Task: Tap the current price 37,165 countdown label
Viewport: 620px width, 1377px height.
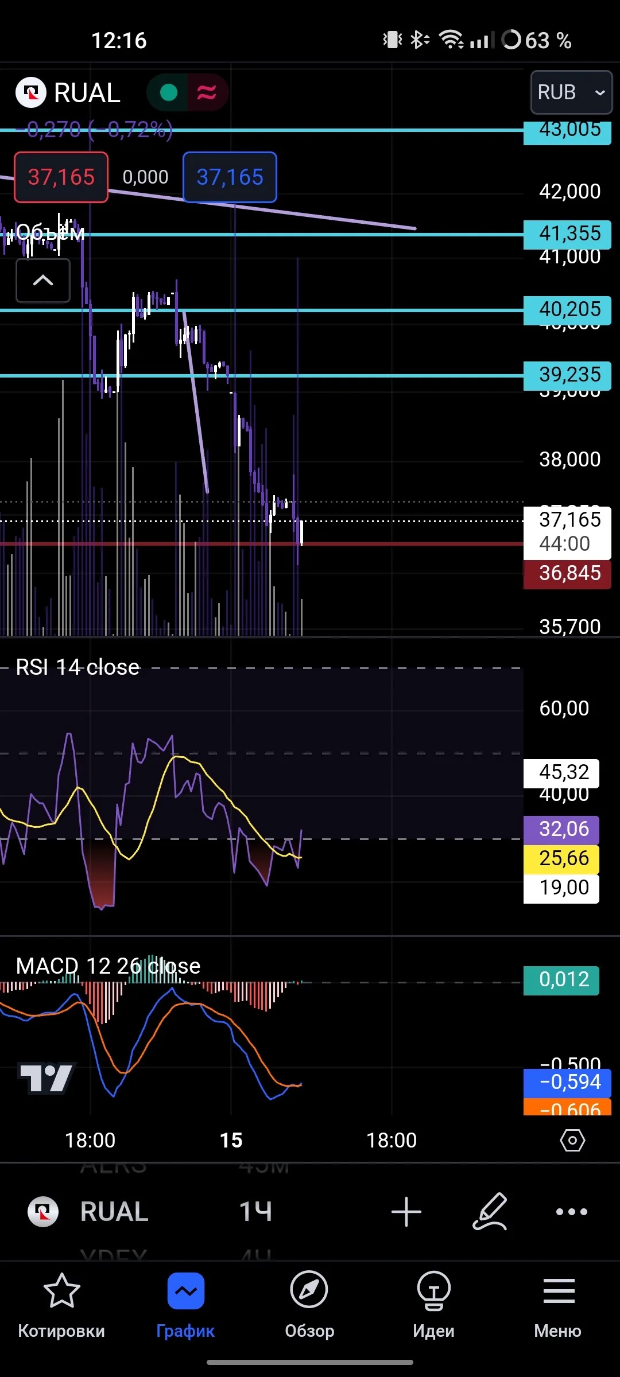Action: coord(567,532)
